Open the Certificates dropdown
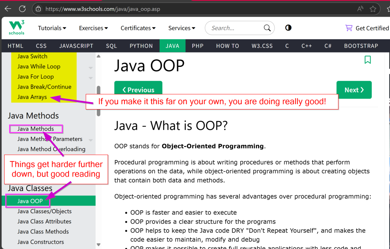This screenshot has width=390, height=249. [138, 28]
